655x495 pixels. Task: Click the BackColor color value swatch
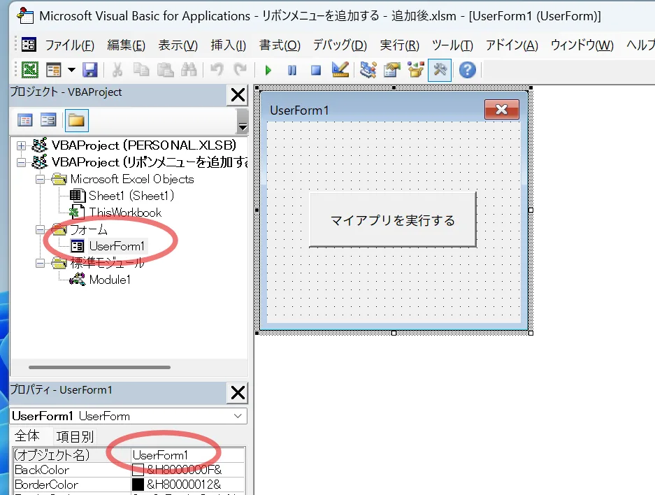click(x=138, y=470)
